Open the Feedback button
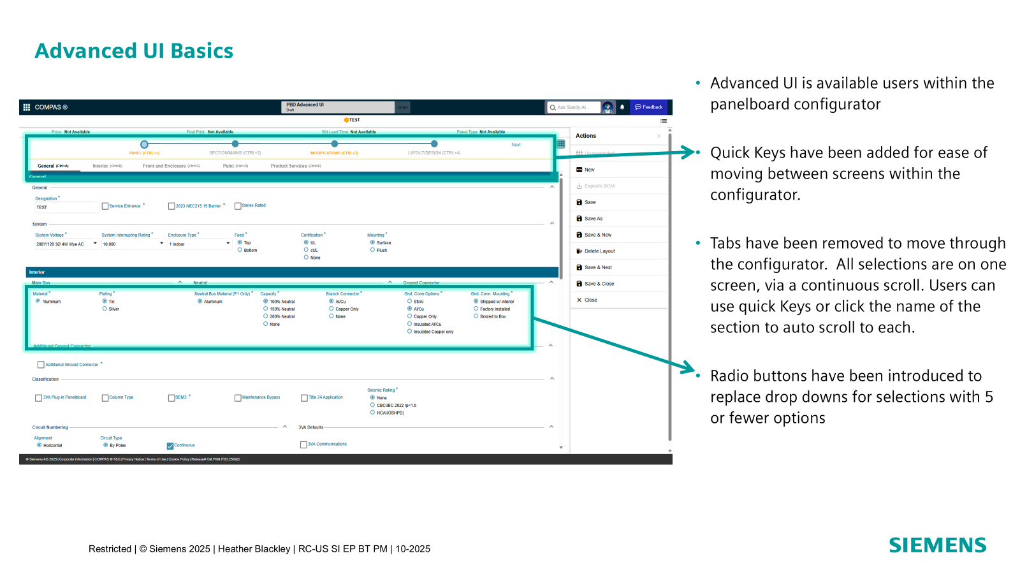1020x574 pixels. 649,107
